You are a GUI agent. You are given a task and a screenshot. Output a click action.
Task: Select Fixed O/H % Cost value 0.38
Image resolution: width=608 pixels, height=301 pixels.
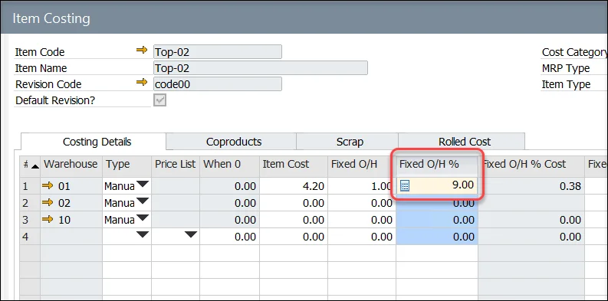coord(531,186)
